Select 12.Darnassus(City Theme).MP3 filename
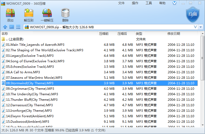 coord(29,105)
